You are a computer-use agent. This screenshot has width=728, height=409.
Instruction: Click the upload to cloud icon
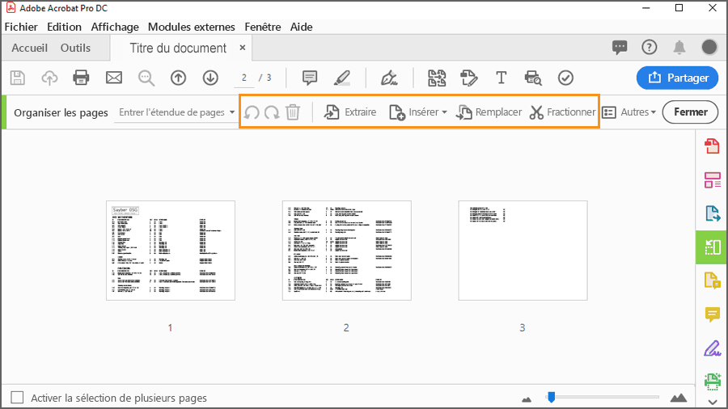coord(49,78)
